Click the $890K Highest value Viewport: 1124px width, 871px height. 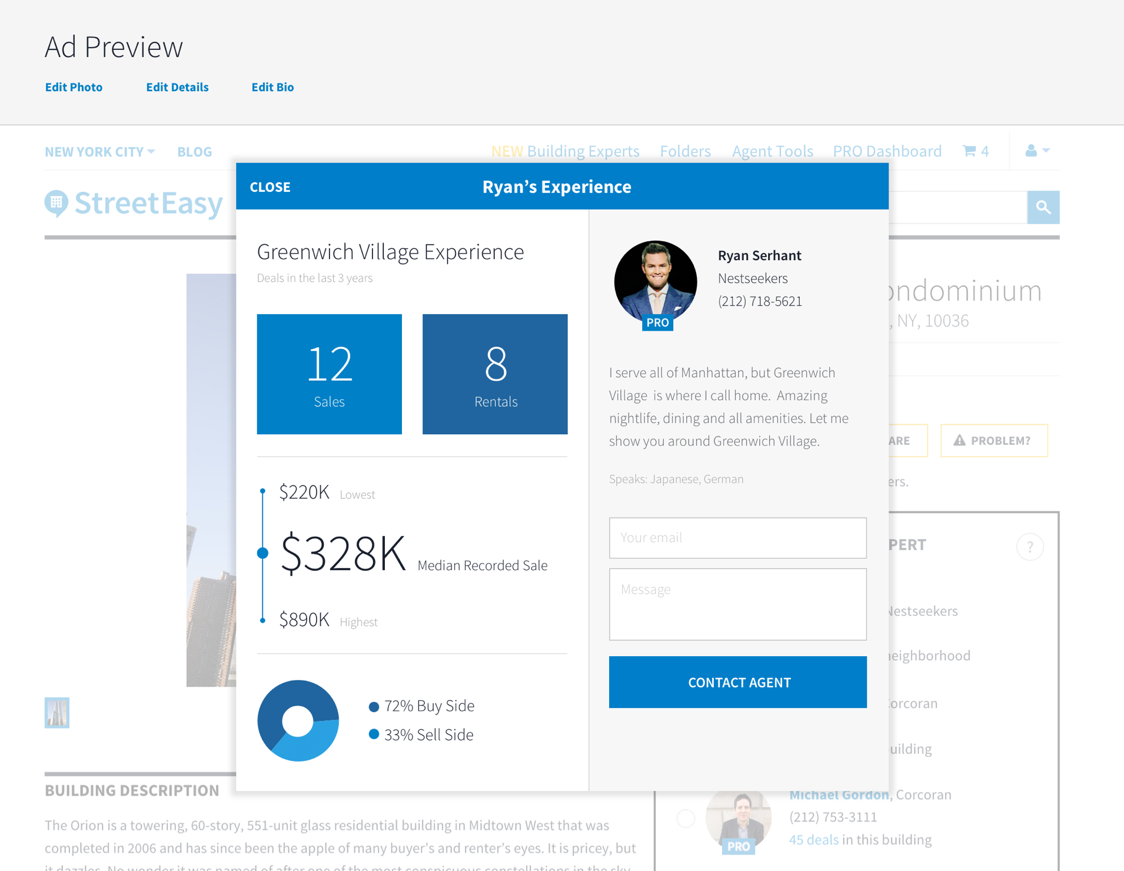click(x=304, y=620)
